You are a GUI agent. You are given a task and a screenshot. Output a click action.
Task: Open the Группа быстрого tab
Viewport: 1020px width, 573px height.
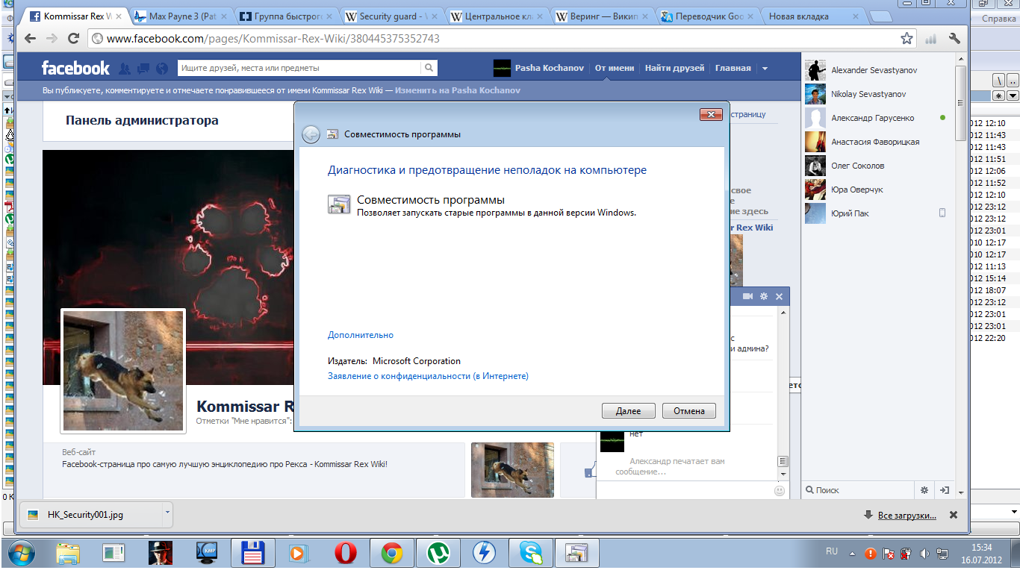pos(288,16)
